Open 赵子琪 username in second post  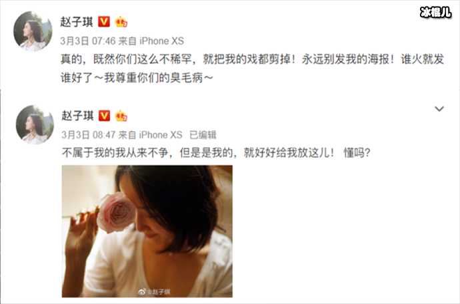(x=77, y=116)
